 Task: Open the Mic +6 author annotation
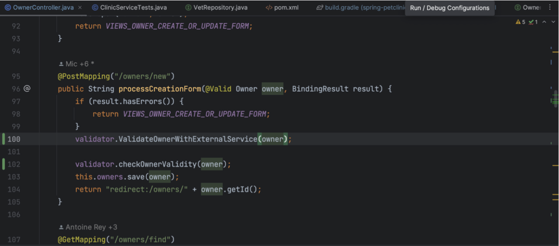coord(76,64)
